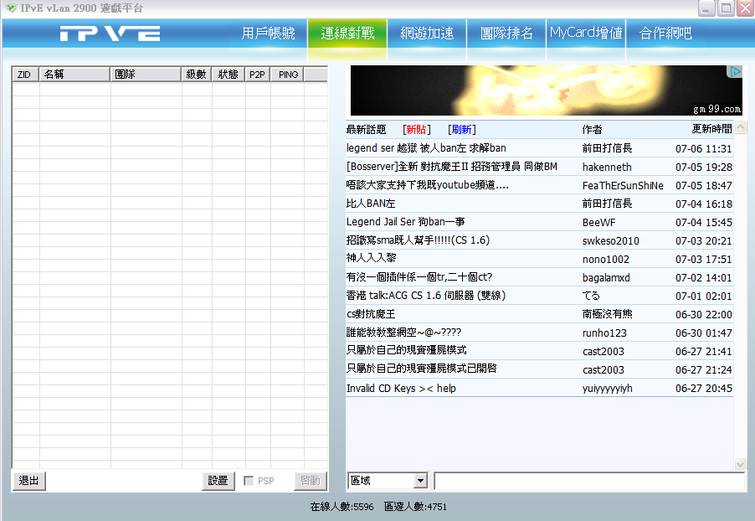Viewport: 755px width, 521px height.
Task: Click the 名稱 column header
Action: [74, 75]
